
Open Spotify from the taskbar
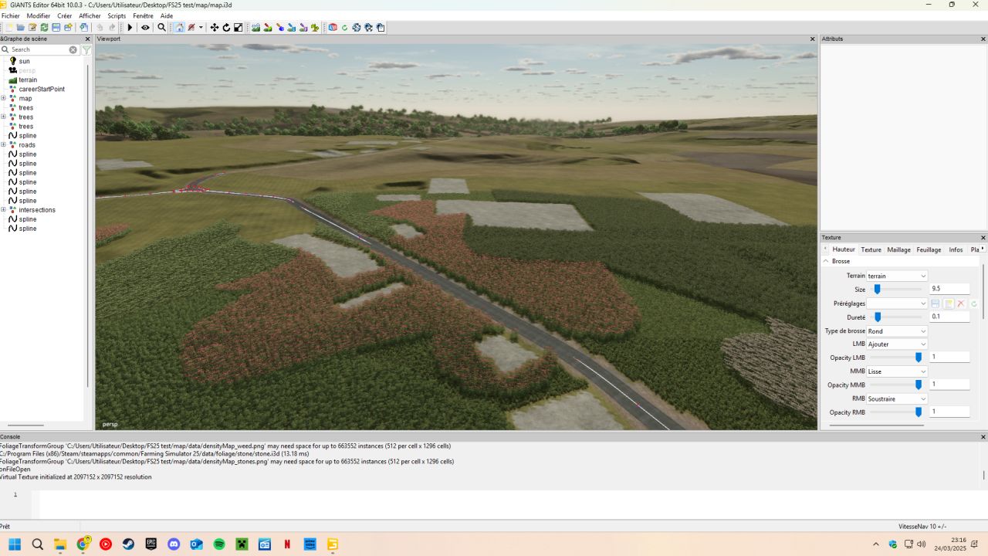tap(219, 544)
